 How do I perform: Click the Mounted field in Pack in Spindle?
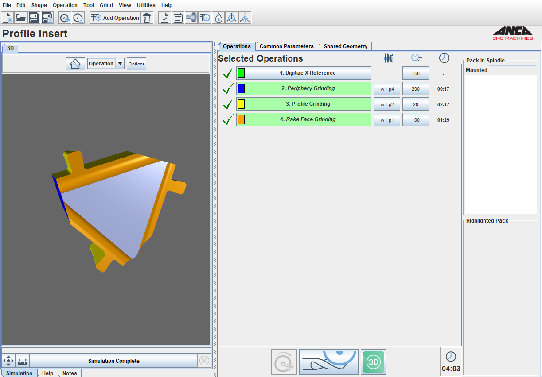point(512,70)
